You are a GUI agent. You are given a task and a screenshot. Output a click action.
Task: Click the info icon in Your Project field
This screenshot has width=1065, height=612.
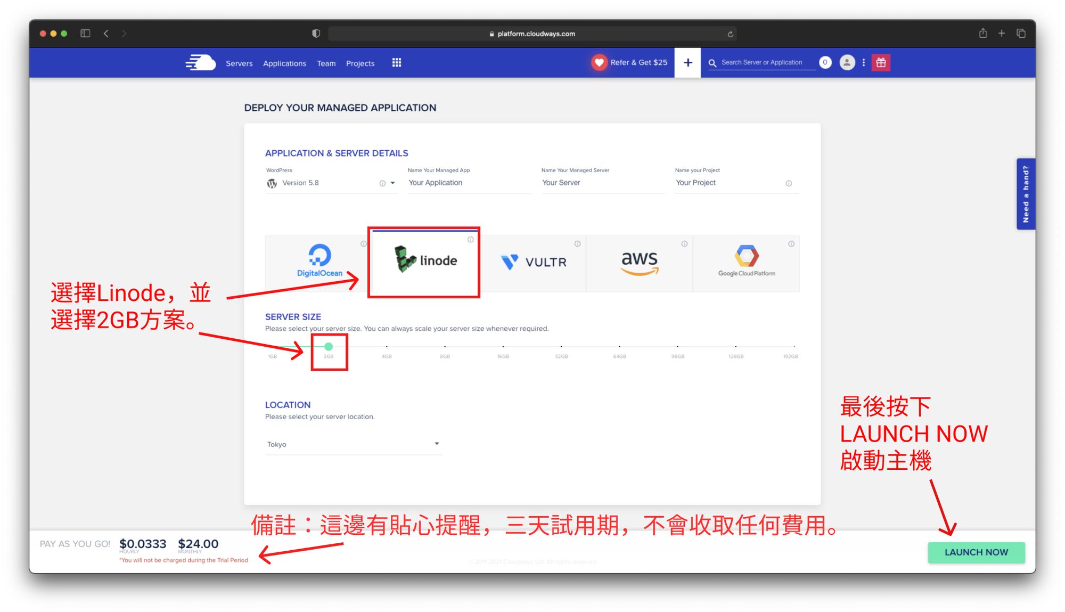(x=789, y=183)
